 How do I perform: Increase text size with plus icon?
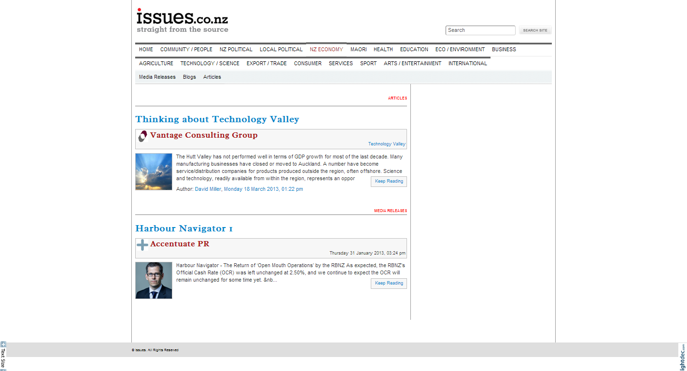pos(3,344)
